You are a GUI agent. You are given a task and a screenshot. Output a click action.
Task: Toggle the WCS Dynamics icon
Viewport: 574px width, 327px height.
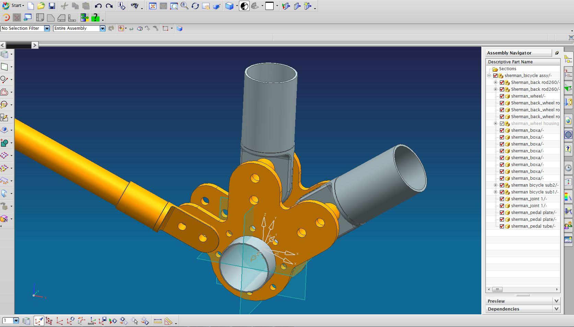(39, 321)
